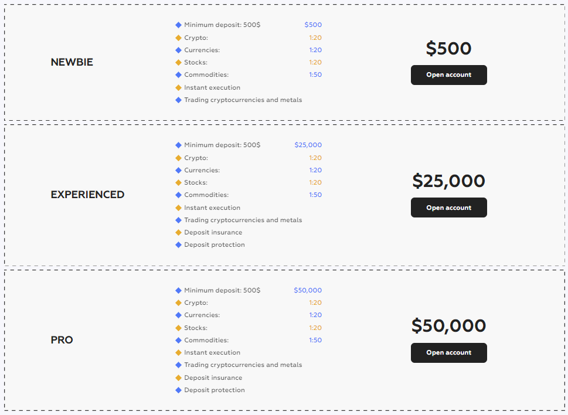Click orange diamond beside PRO Deposit insurance

point(178,377)
